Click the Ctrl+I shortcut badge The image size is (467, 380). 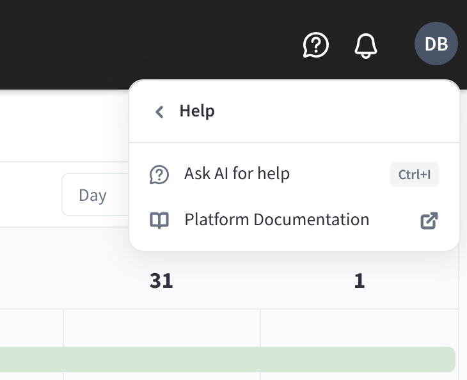click(415, 175)
